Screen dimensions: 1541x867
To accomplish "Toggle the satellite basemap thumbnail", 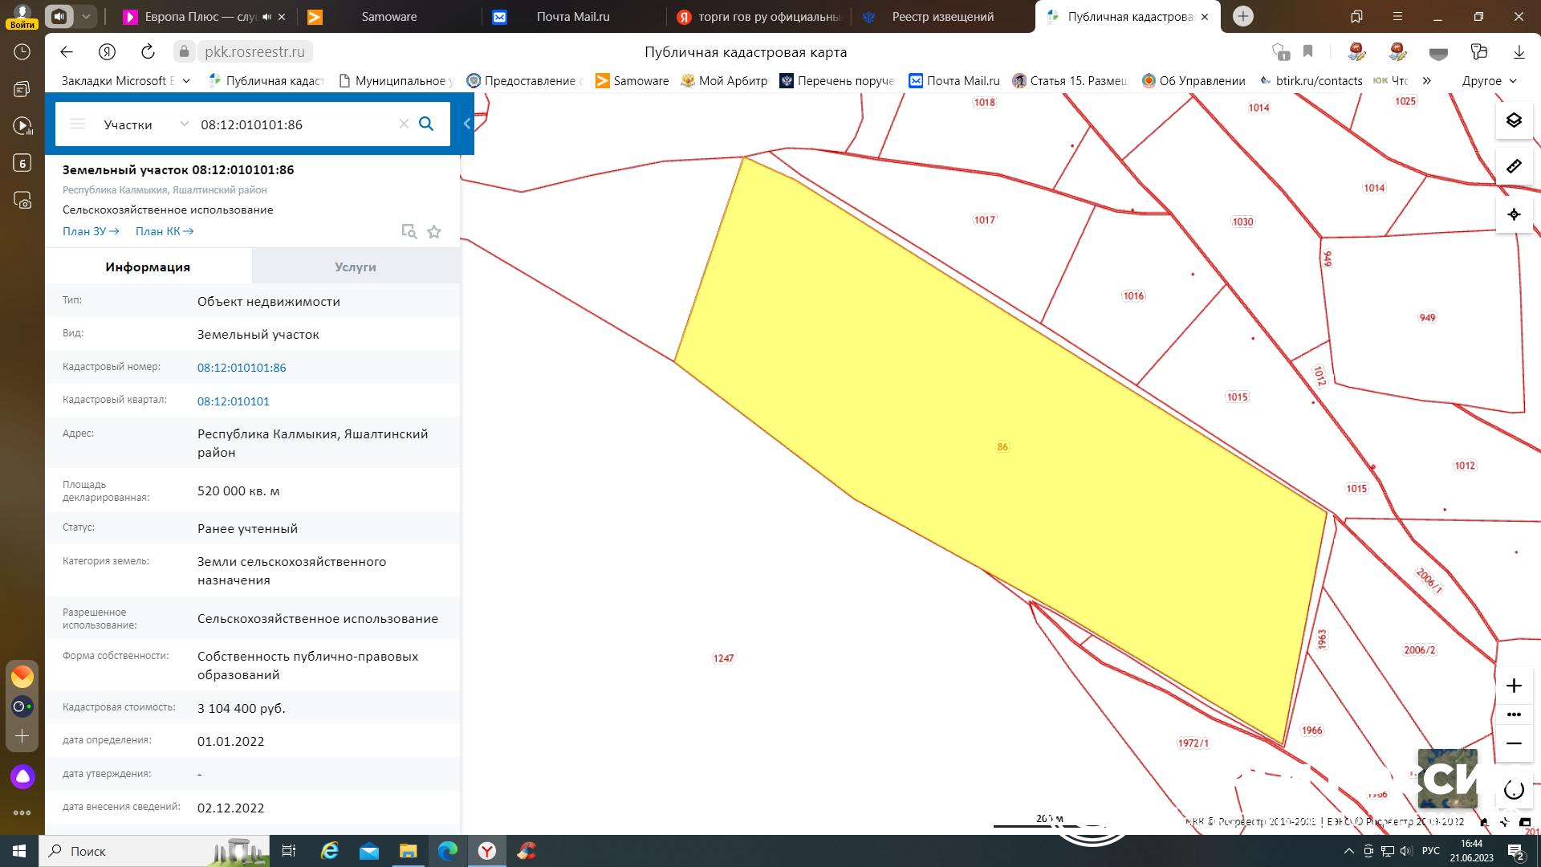I will tap(1447, 778).
